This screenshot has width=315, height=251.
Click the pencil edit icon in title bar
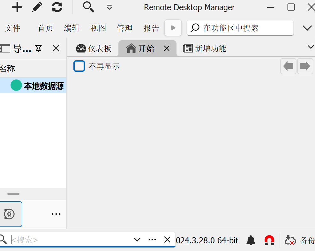click(x=37, y=7)
